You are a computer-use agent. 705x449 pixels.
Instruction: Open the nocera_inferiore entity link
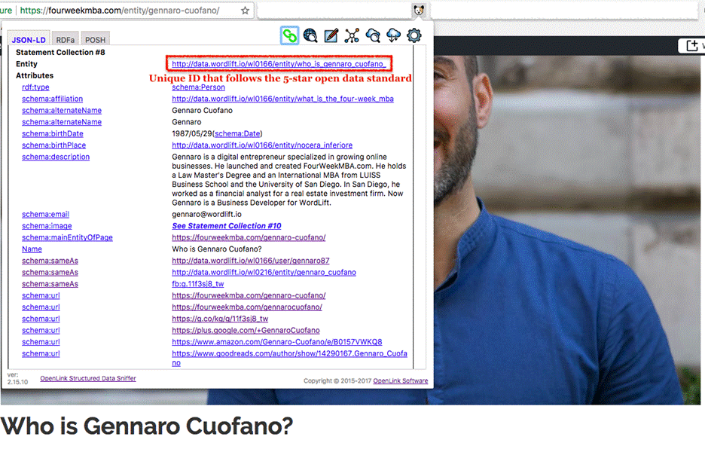(x=261, y=145)
